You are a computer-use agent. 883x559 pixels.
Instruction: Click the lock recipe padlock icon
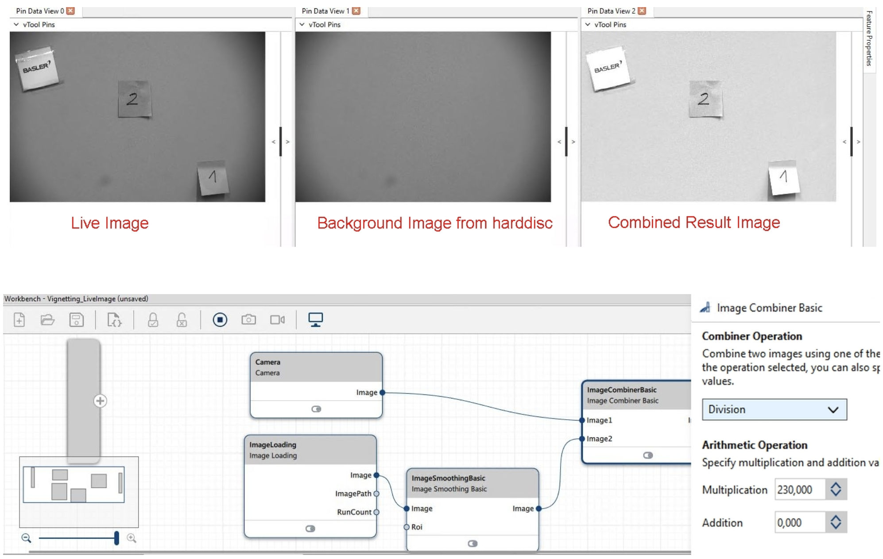tap(153, 320)
